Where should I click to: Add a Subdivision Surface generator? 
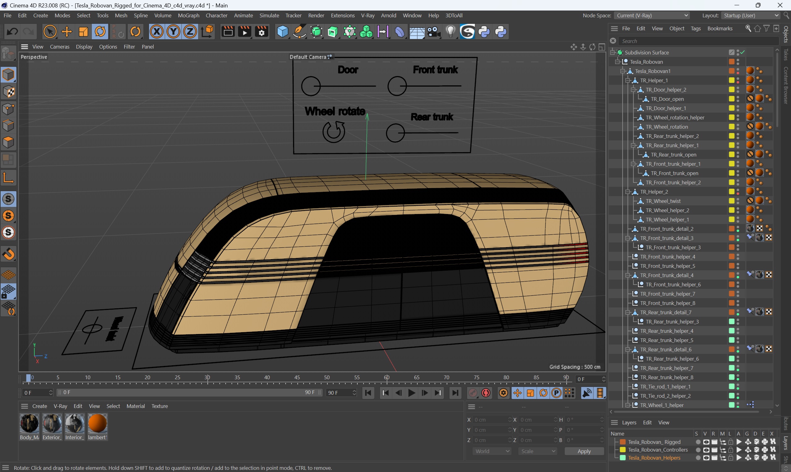click(316, 32)
